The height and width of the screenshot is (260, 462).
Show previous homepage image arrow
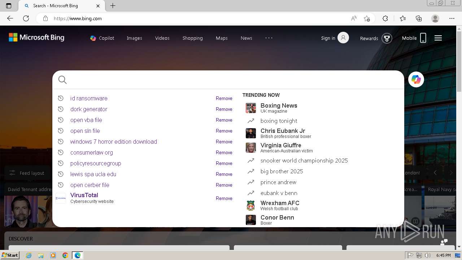(435, 173)
